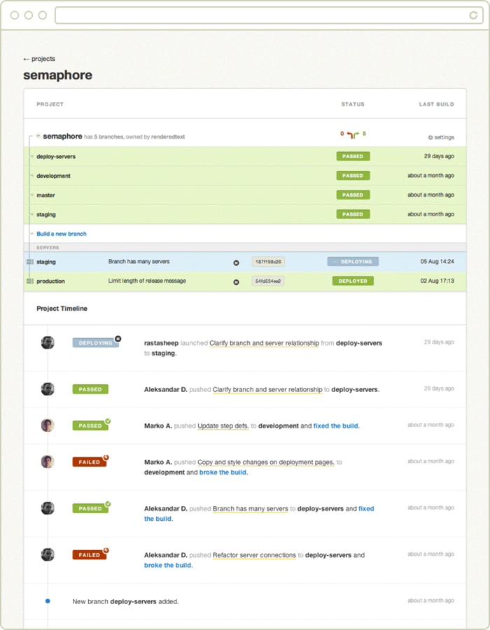
Task: Click Marko A.'s 'broke the build' link
Action: pos(224,472)
